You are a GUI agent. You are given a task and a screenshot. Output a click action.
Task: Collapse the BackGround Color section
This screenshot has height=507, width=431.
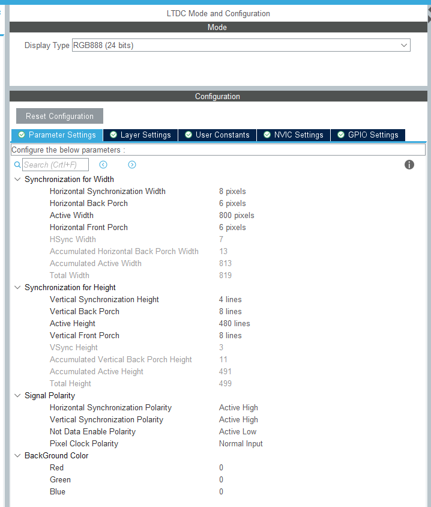tap(18, 455)
